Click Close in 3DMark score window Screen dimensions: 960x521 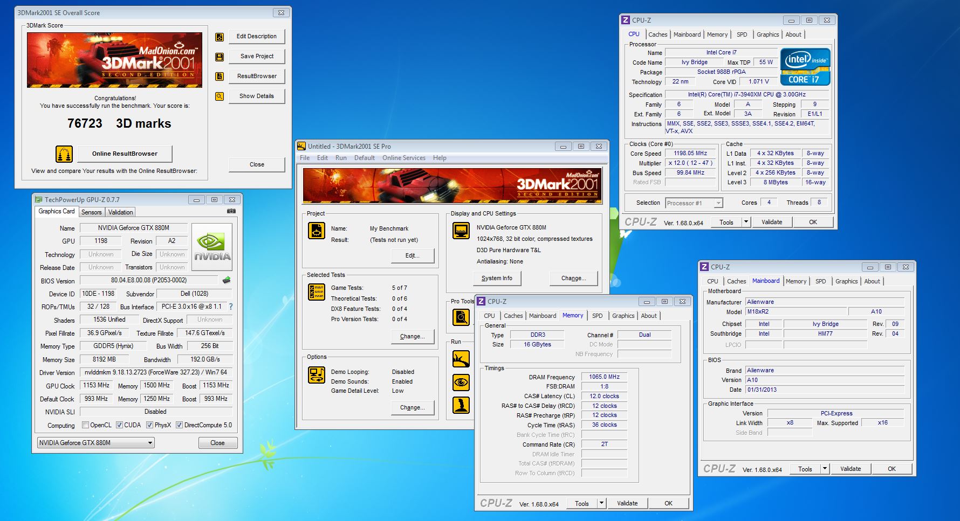point(257,165)
